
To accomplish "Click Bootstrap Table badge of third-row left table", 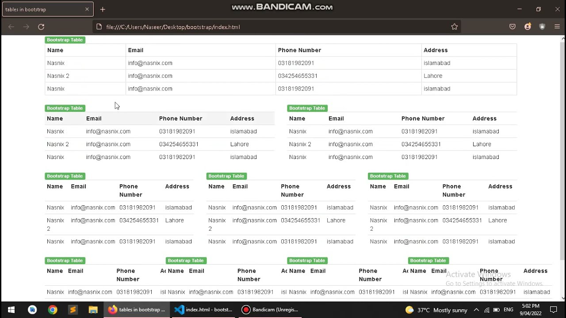I will (x=65, y=176).
